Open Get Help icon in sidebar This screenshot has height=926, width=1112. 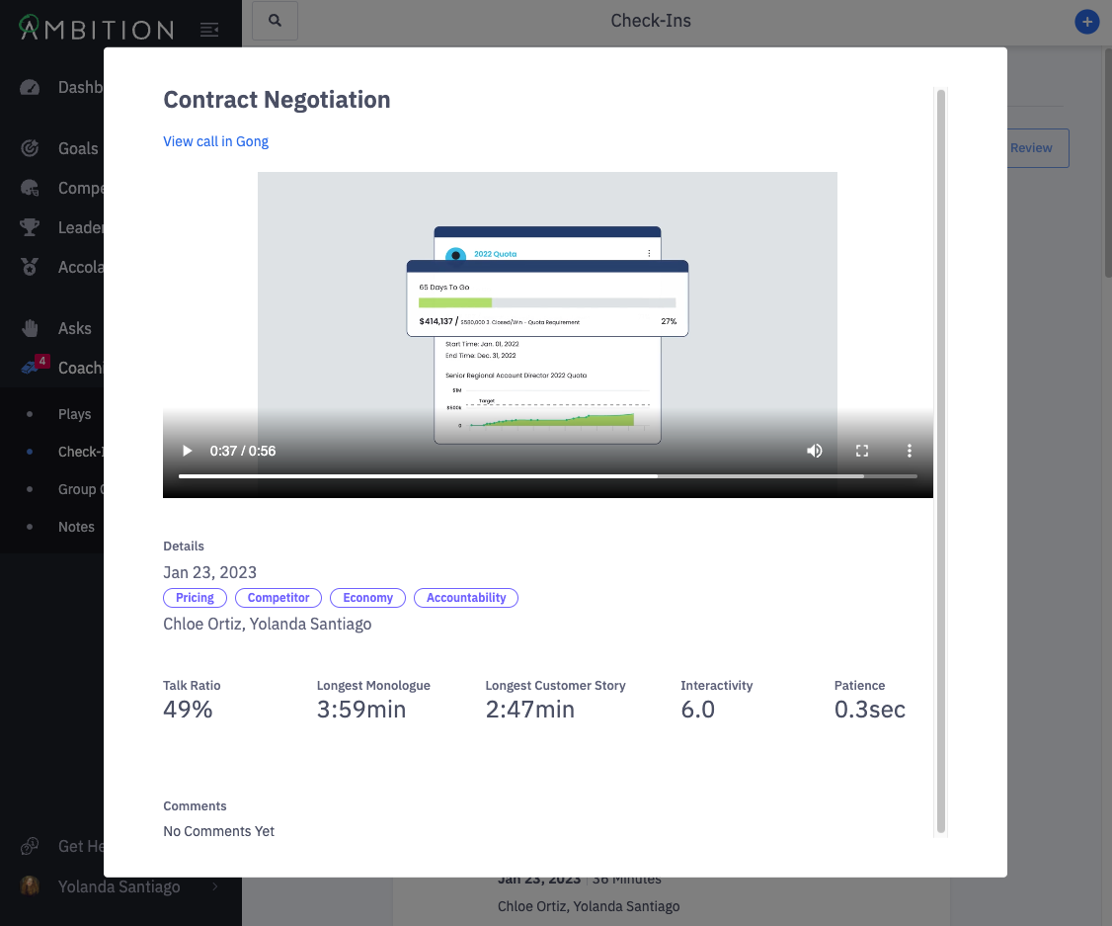[x=30, y=846]
